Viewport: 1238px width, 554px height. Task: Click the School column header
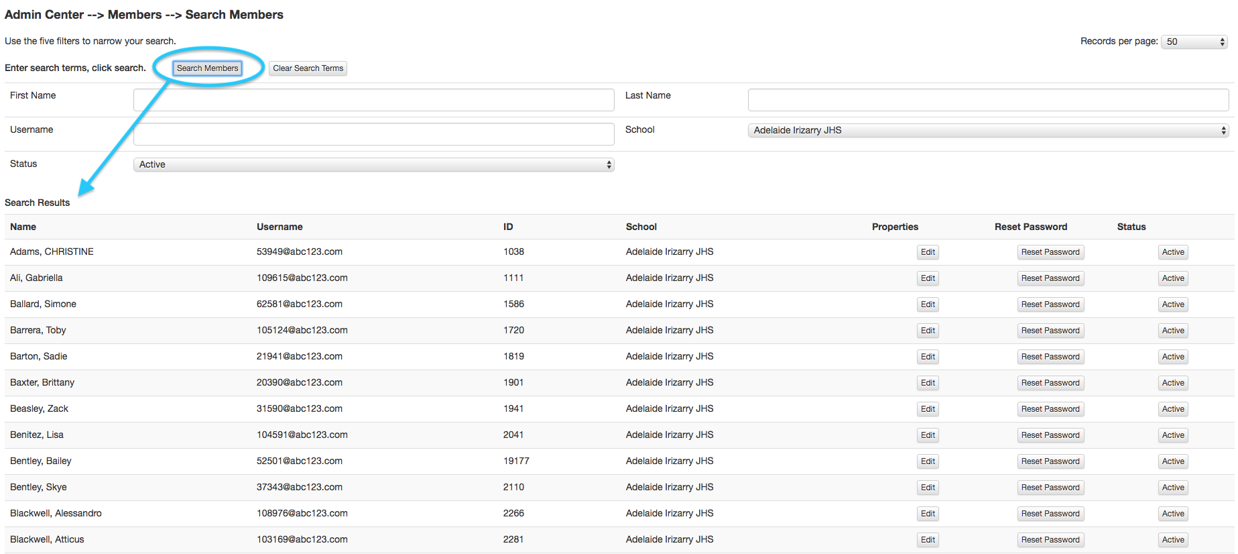coord(641,227)
